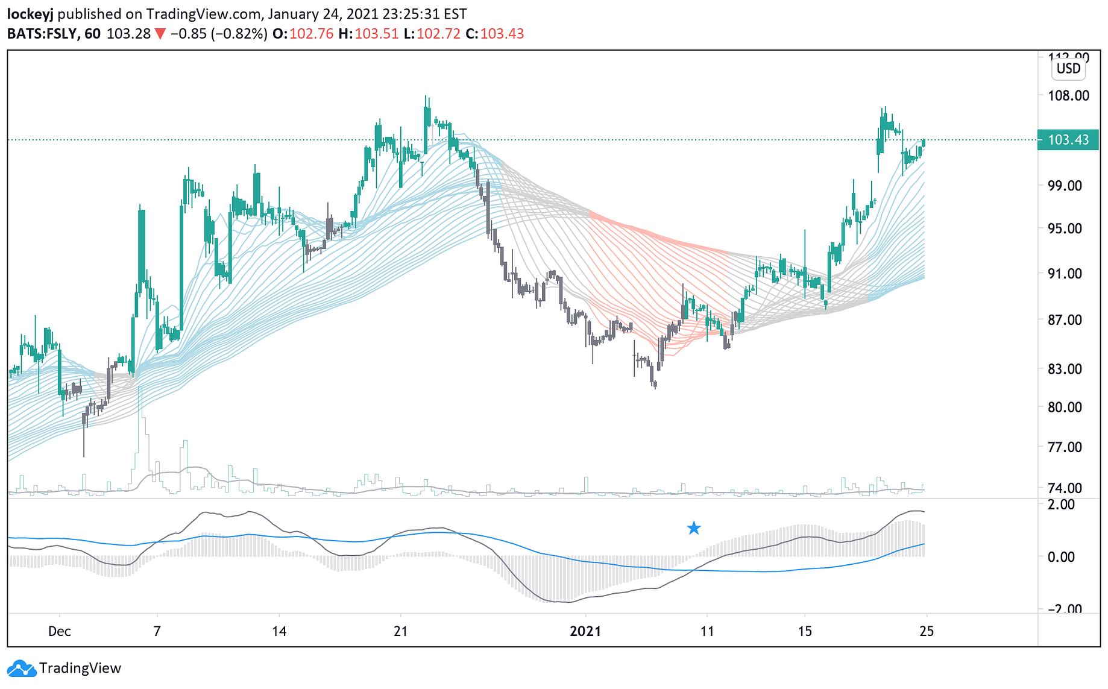This screenshot has width=1108, height=689.
Task: Click the 2021 year axis label
Action: 585,631
